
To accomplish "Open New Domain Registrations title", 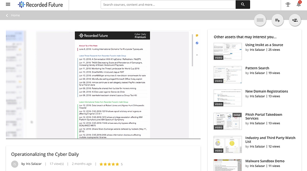I will 267,91.
